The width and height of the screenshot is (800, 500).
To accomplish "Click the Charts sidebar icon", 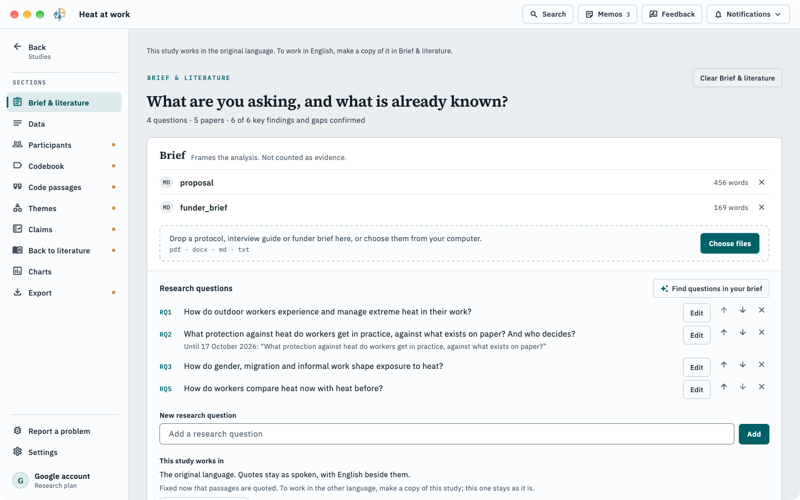I will click(18, 271).
